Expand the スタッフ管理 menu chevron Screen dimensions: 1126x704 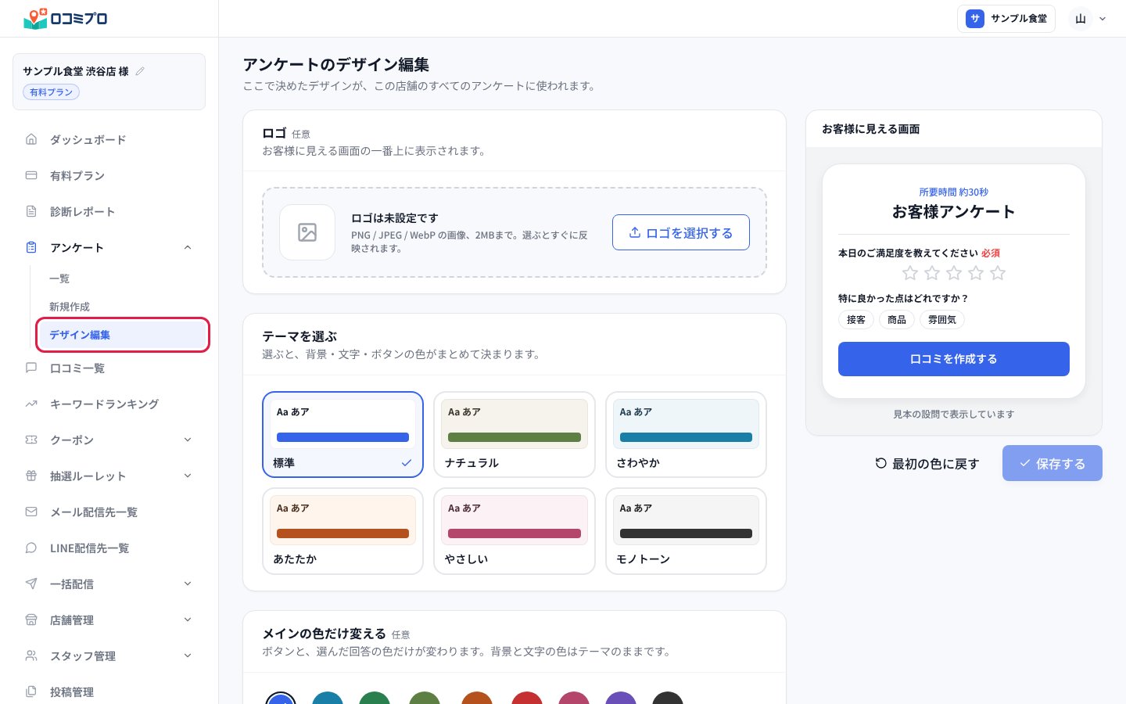point(188,656)
